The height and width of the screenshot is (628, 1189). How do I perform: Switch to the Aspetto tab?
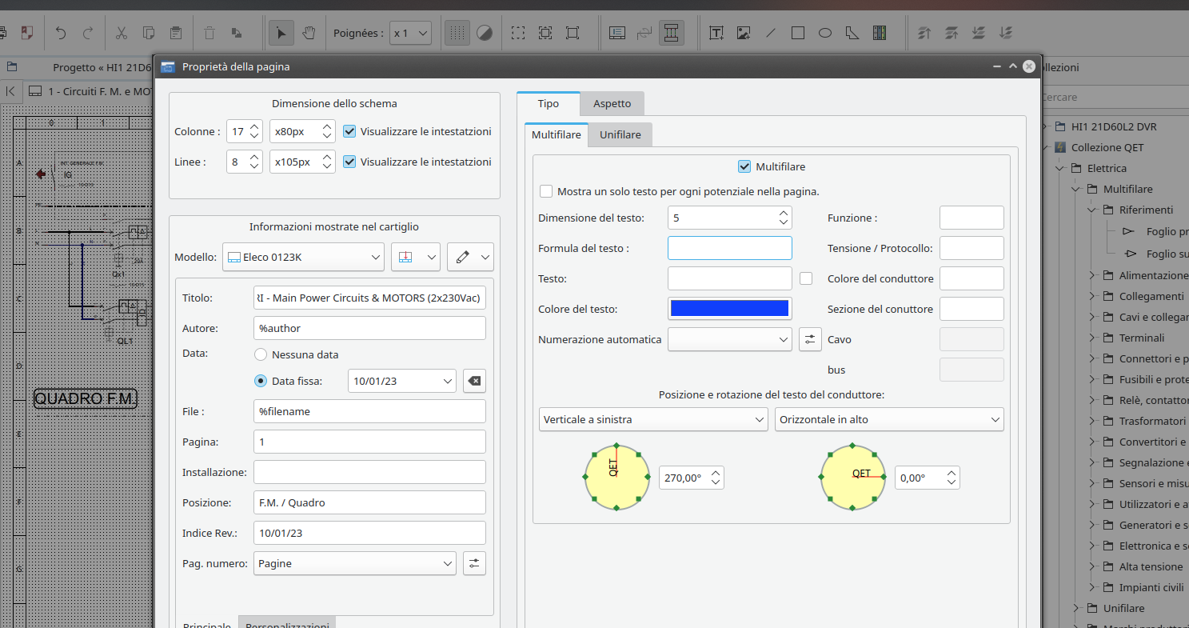[x=612, y=104]
